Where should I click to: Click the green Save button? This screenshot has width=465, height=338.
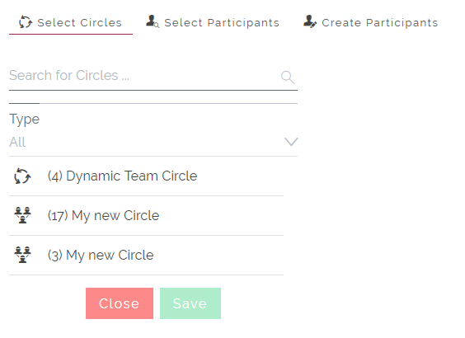(x=190, y=303)
